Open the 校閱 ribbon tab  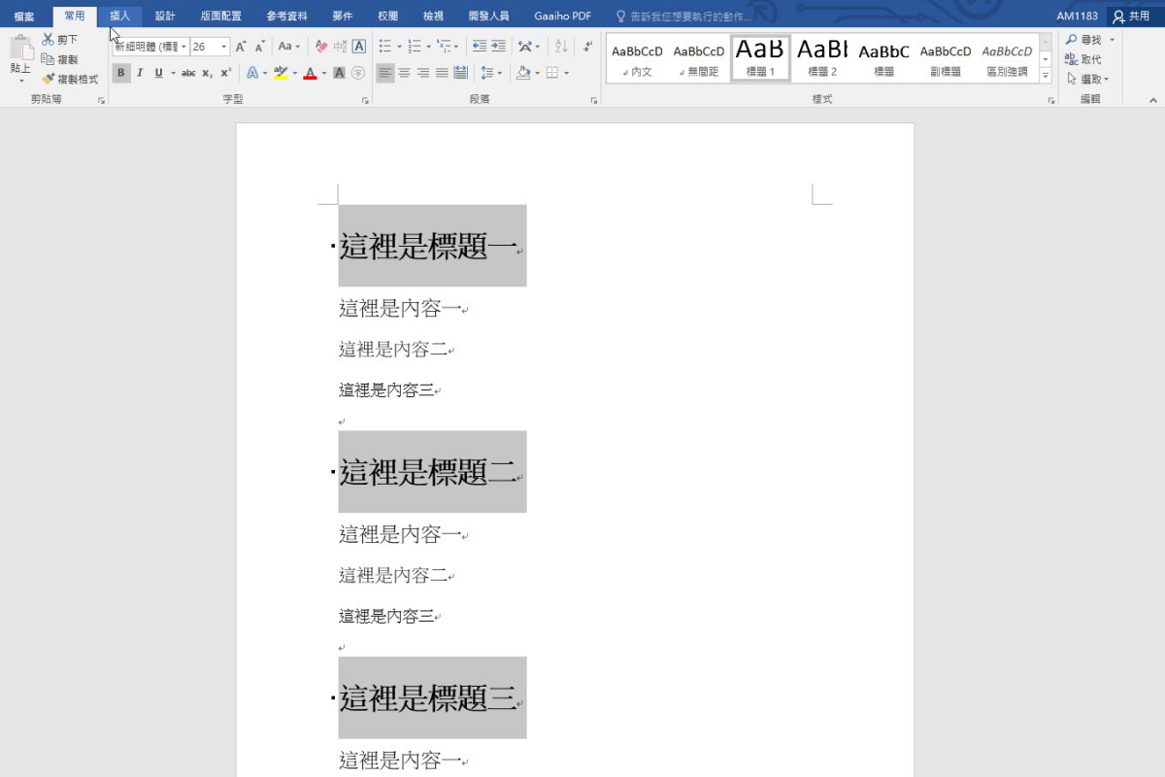(x=386, y=15)
